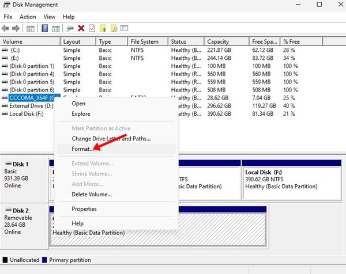Open the View menu in the menu bar
This screenshot has height=274, width=346.
point(50,17)
